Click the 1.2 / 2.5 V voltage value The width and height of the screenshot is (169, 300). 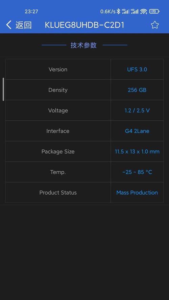tap(137, 110)
